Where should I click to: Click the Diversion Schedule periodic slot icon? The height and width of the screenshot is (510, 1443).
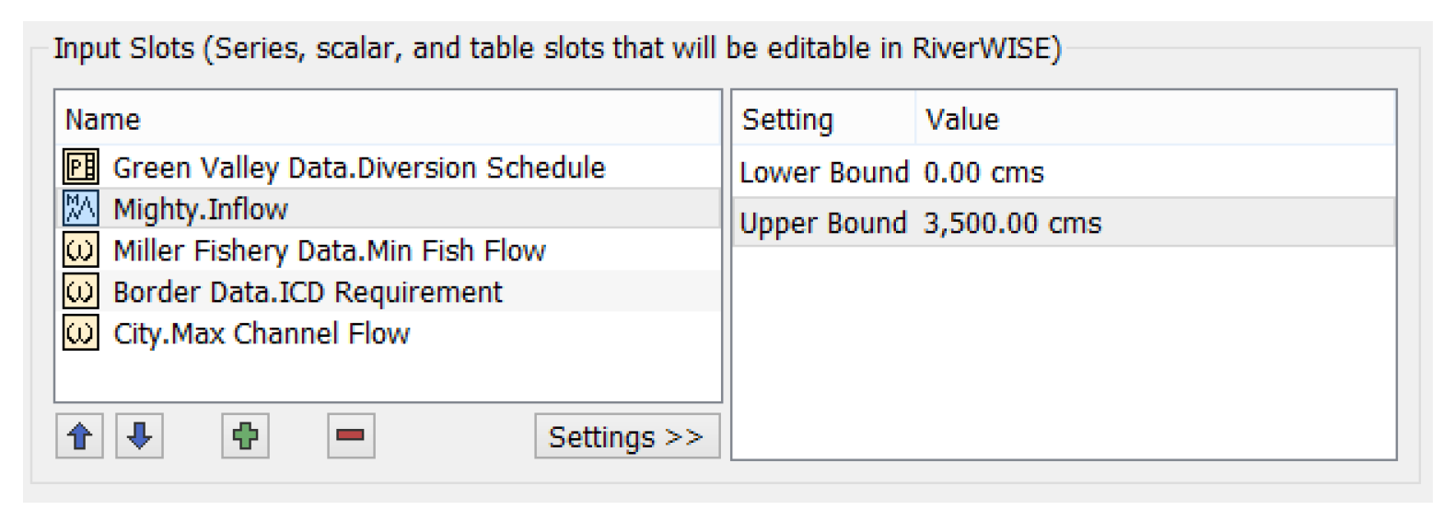point(76,168)
